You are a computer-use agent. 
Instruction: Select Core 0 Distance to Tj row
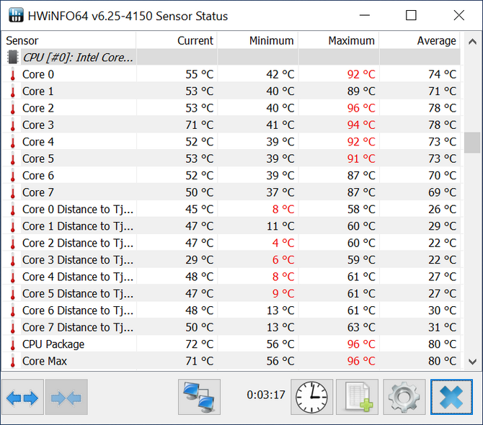pyautogui.click(x=231, y=210)
